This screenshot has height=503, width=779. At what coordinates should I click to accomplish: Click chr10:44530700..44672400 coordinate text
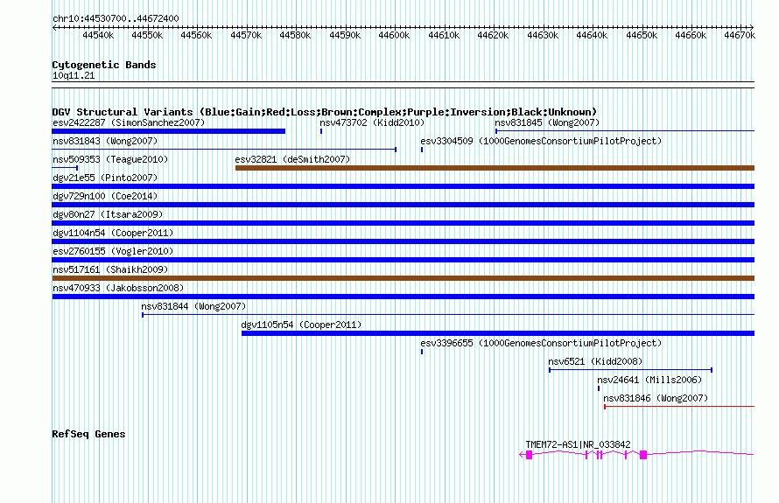[116, 18]
